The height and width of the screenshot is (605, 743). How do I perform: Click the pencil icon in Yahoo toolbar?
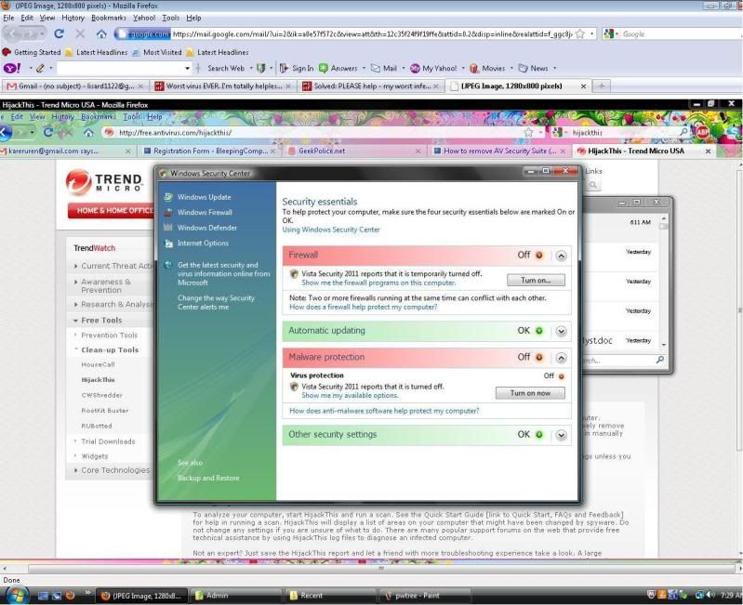(x=40, y=68)
